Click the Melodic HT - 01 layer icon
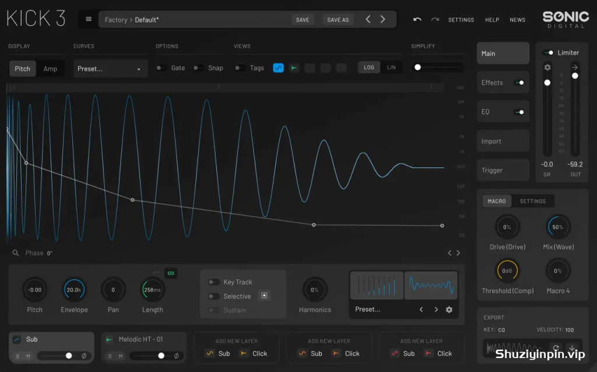Viewport: 597px width, 372px height. [x=109, y=339]
